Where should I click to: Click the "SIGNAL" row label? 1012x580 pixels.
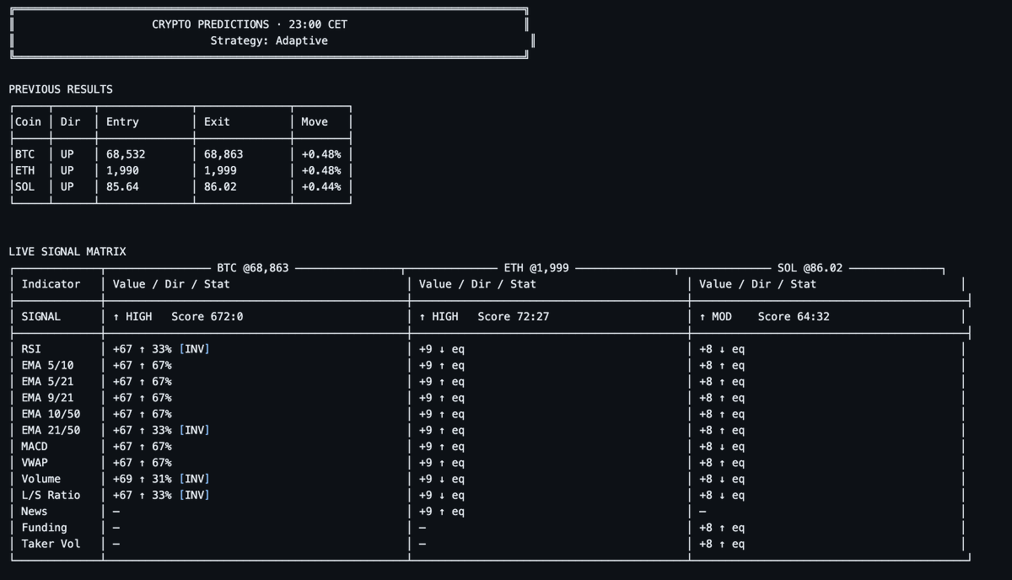41,316
